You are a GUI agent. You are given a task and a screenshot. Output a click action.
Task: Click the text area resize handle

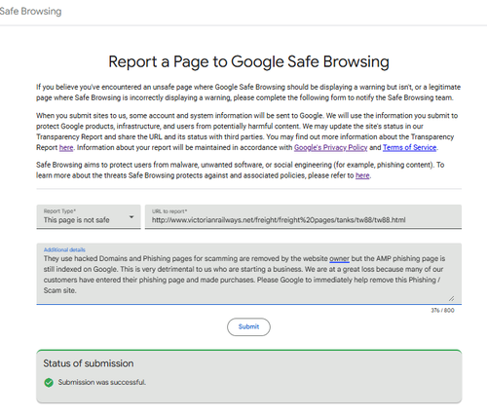coord(452,298)
